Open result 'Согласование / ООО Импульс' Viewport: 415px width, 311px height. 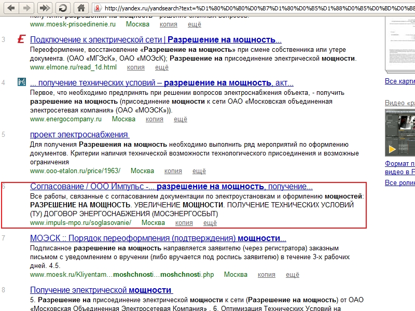coord(171,187)
